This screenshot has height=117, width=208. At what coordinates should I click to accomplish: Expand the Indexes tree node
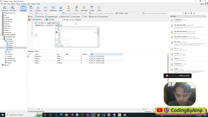point(4,56)
